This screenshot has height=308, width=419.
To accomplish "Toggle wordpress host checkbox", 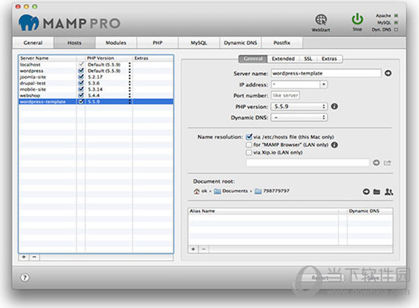I will (x=81, y=71).
